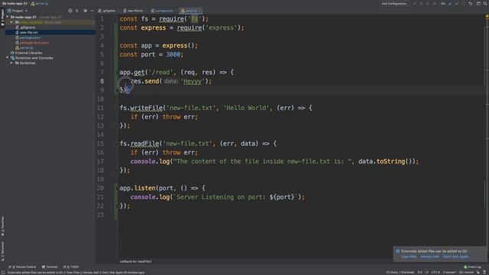The width and height of the screenshot is (489, 275).
Task: Click Always Add link in notification
Action: [x=429, y=257]
